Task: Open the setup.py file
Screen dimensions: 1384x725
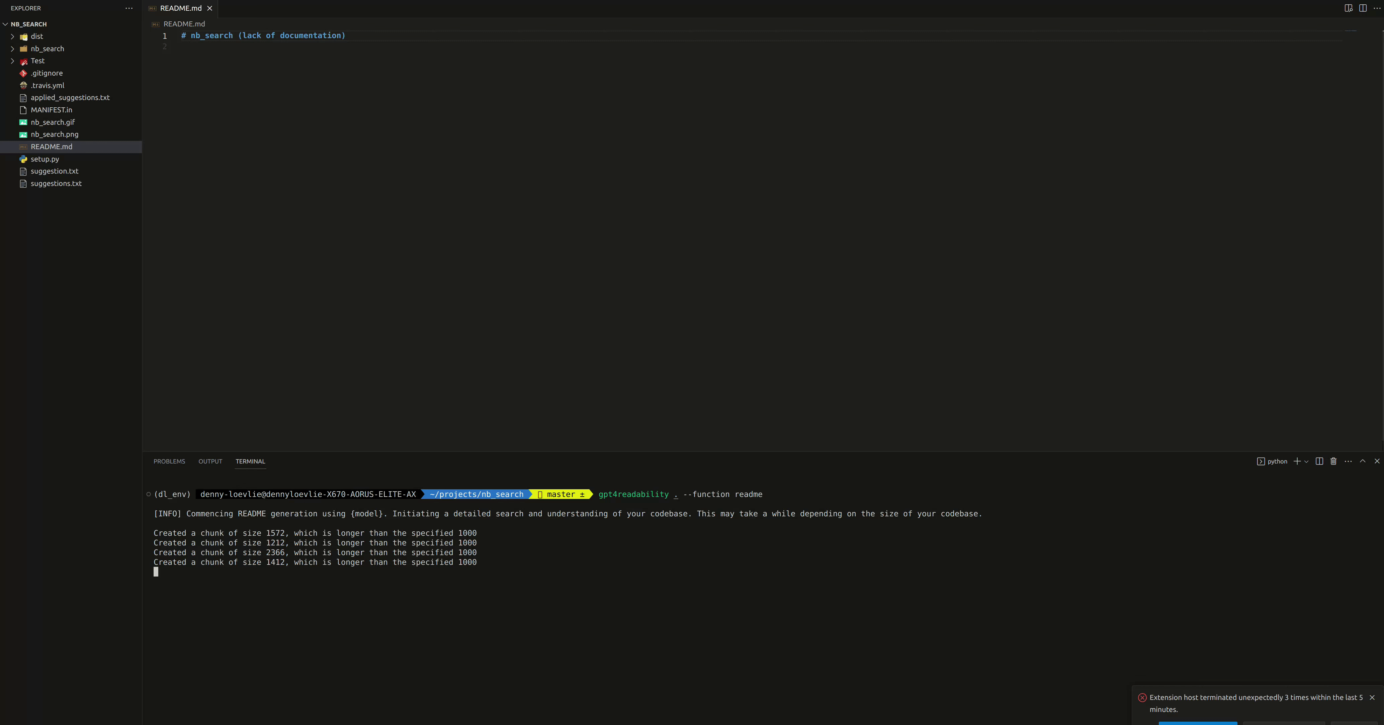Action: 45,159
